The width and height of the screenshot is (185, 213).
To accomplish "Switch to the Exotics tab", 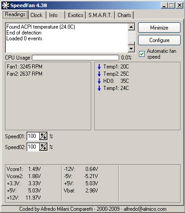I will coord(76,15).
